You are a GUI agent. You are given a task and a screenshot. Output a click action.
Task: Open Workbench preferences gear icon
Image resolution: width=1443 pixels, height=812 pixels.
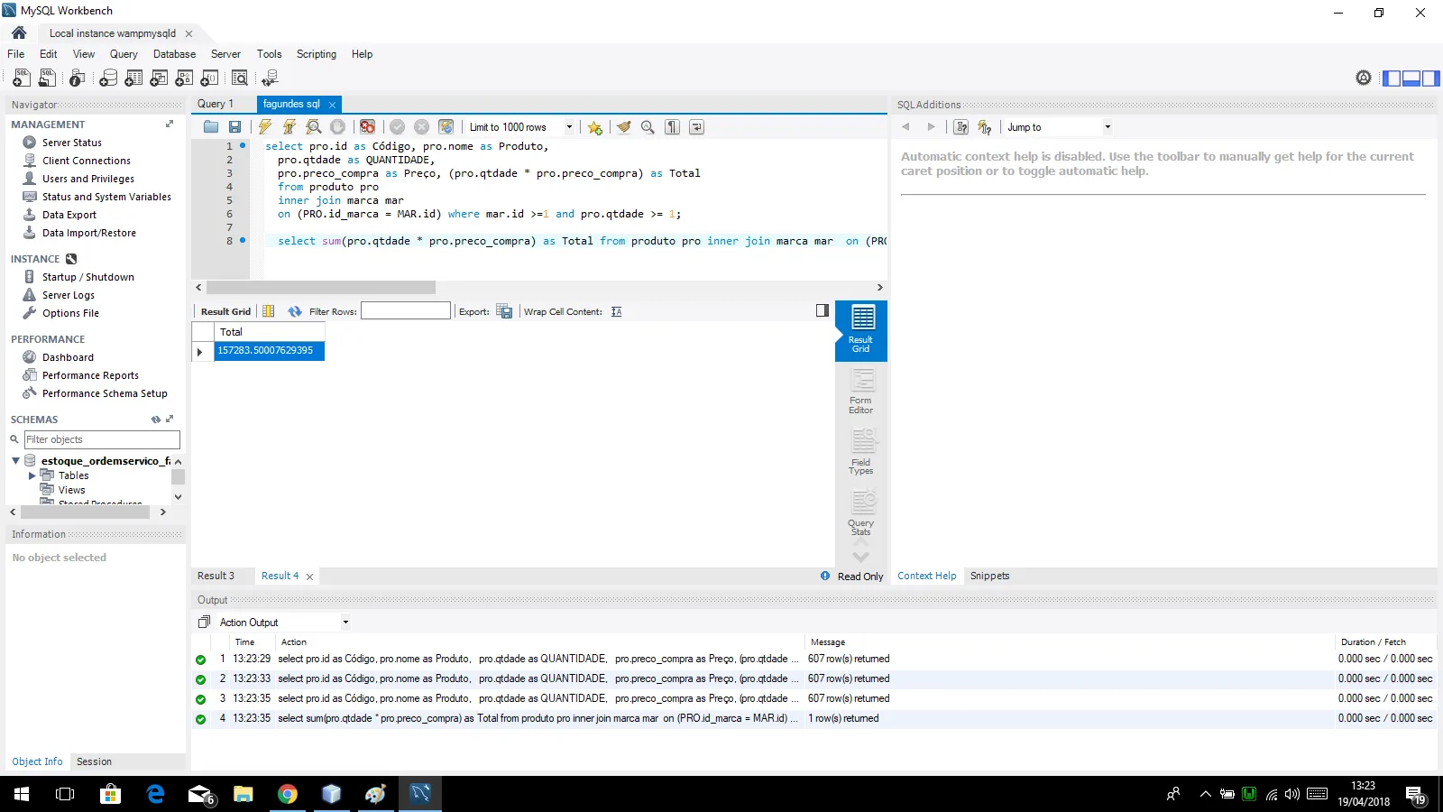point(1364,78)
